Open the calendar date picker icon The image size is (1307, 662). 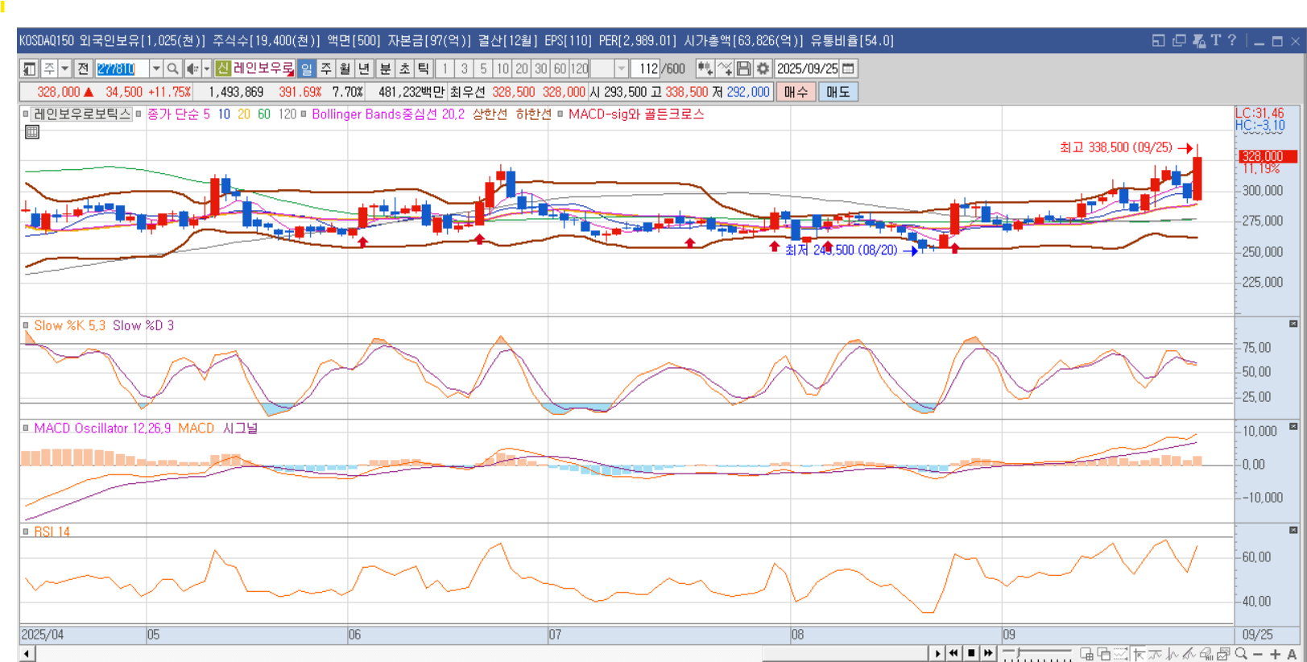click(x=848, y=68)
